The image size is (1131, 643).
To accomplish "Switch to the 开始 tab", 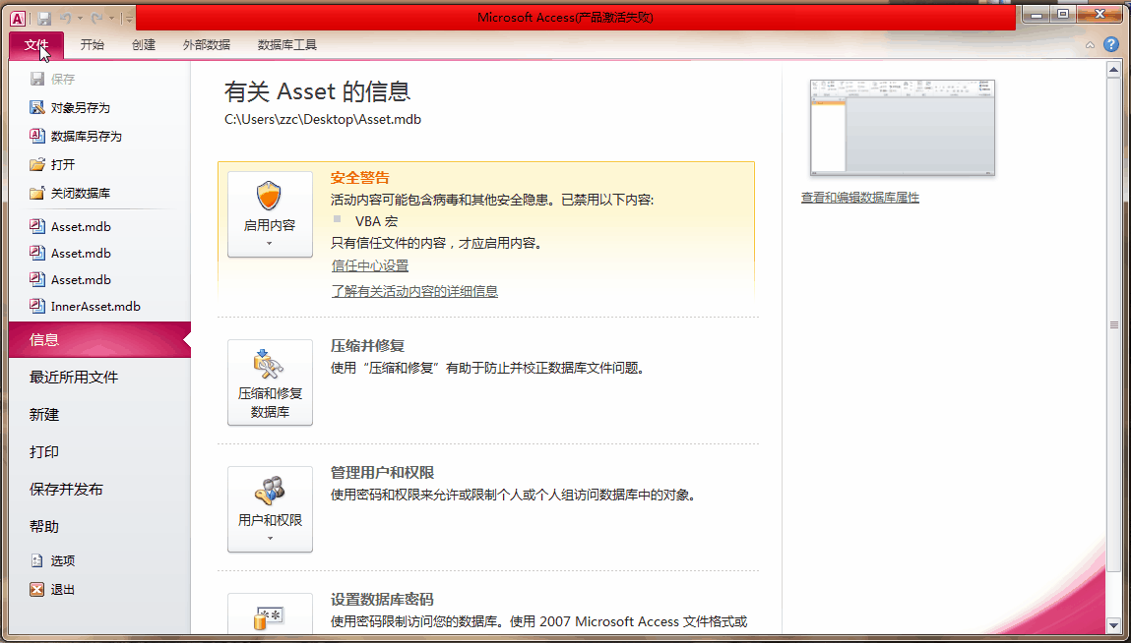I will tap(92, 44).
